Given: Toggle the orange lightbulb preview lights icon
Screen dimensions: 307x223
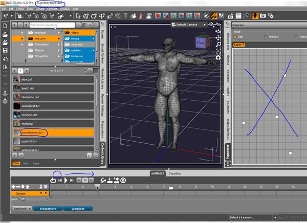Looking at the screenshot, I should pos(255,16).
